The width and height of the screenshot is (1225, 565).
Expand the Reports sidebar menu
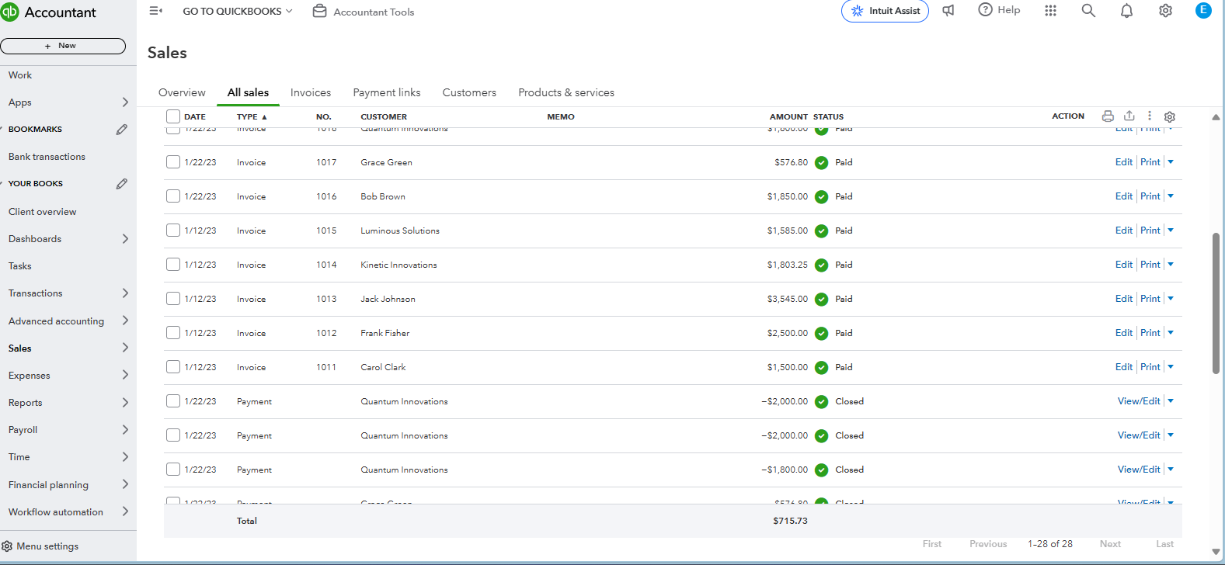[x=125, y=403]
